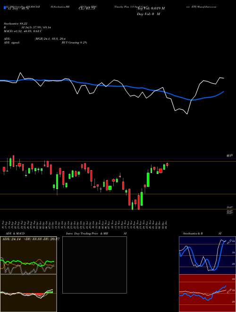Click the 'ADX signal:' label

(12, 43)
